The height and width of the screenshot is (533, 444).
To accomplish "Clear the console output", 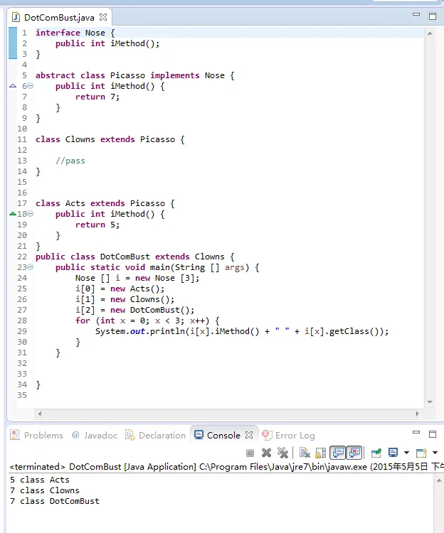I will (304, 453).
